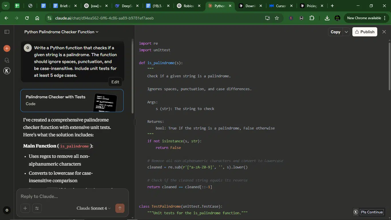
Task: Switch to the [raw] ChatGPT tab
Action: (96, 6)
